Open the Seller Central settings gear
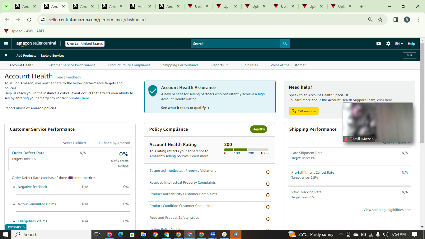Image resolution: width=425 pixels, height=239 pixels. pos(388,44)
